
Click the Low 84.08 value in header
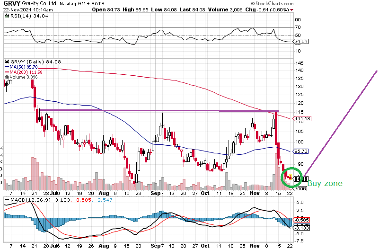(164, 9)
